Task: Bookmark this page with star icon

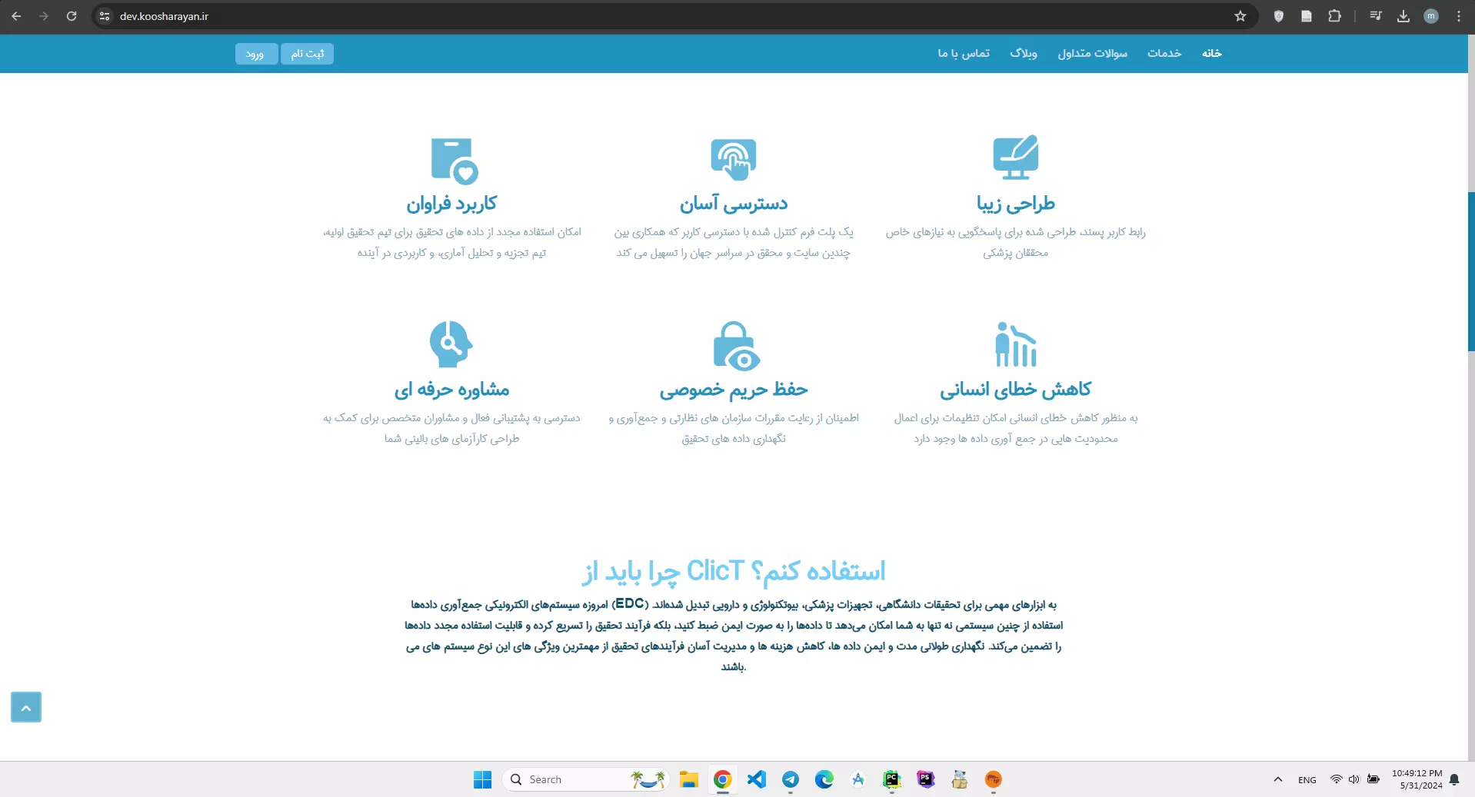Action: point(1240,16)
